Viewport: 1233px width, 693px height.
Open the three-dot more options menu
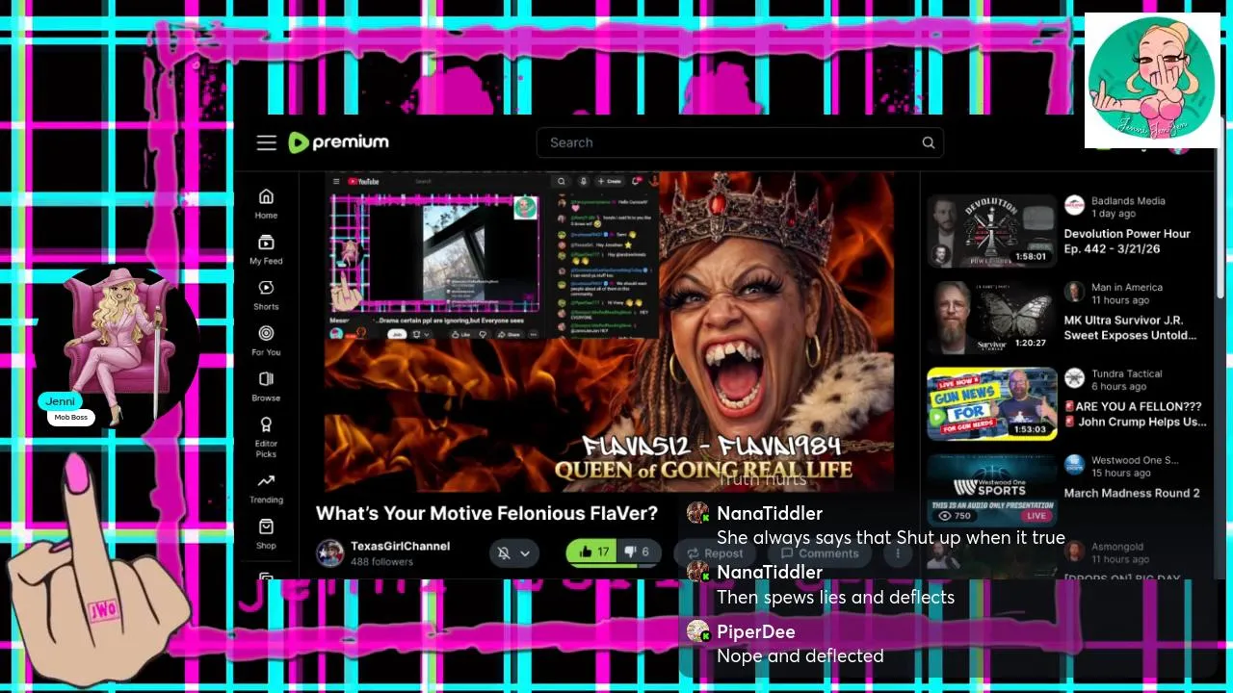pos(898,553)
